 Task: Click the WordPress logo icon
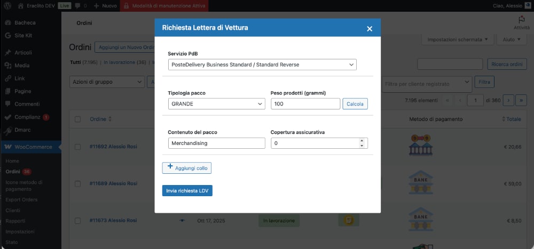pyautogui.click(x=8, y=6)
